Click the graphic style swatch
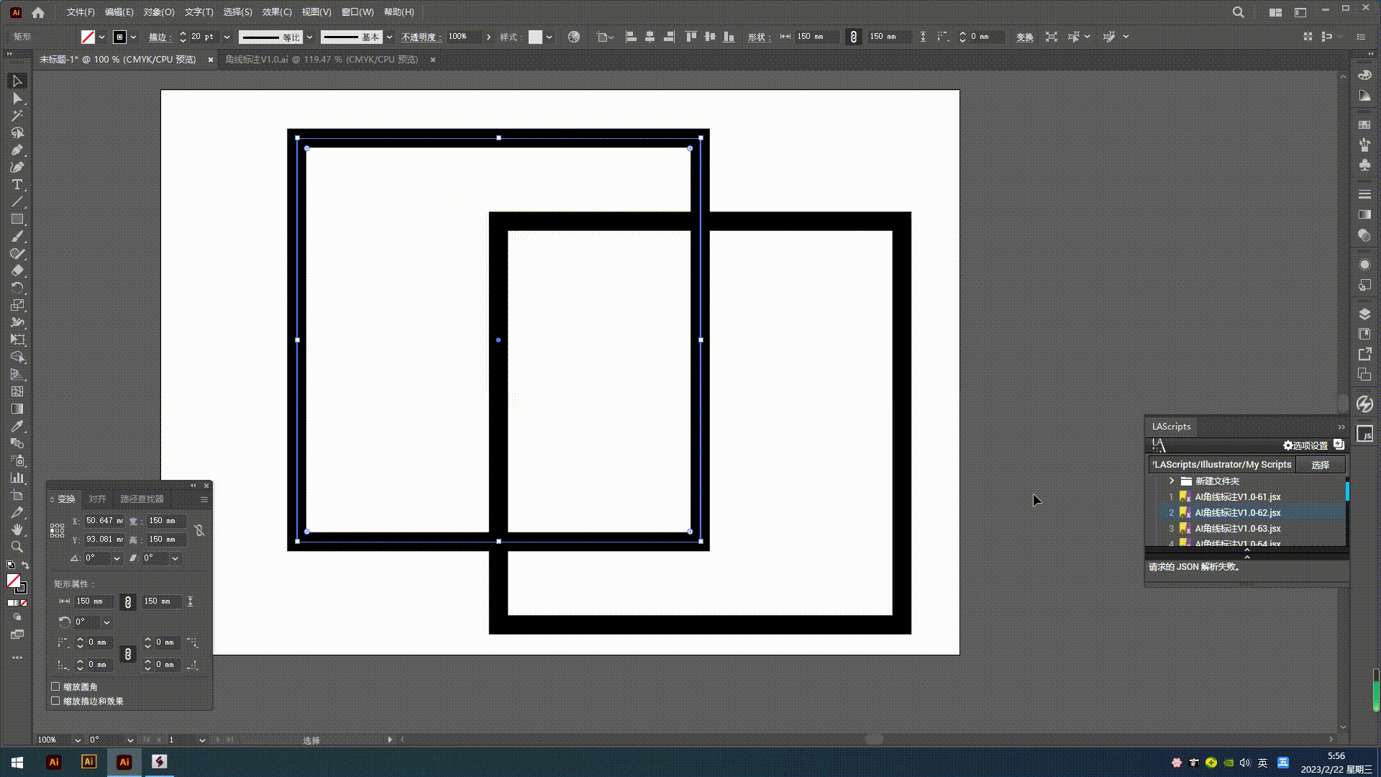This screenshot has width=1381, height=777. tap(535, 37)
